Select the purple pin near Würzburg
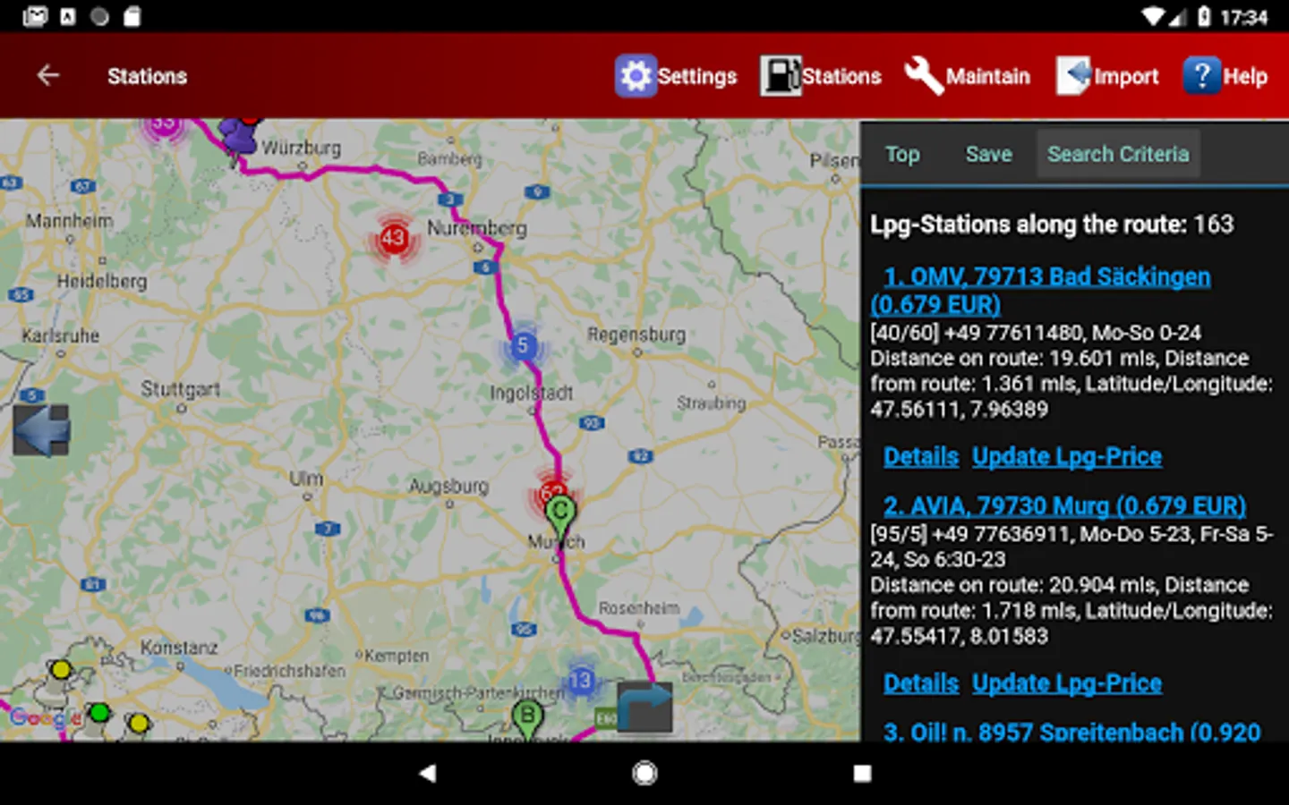The width and height of the screenshot is (1289, 805). [238, 139]
